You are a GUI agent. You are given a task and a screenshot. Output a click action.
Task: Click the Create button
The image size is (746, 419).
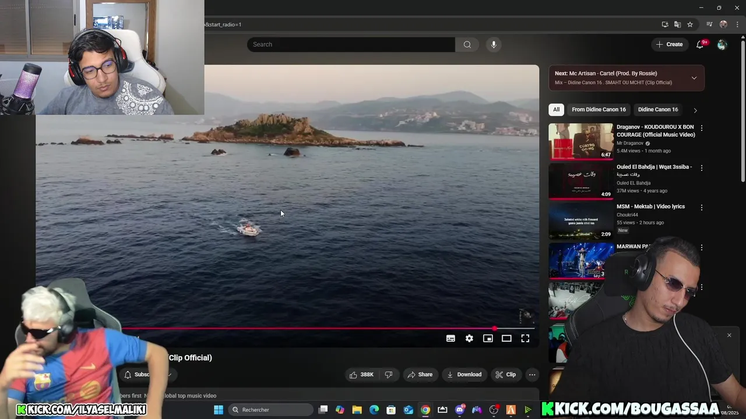point(669,44)
